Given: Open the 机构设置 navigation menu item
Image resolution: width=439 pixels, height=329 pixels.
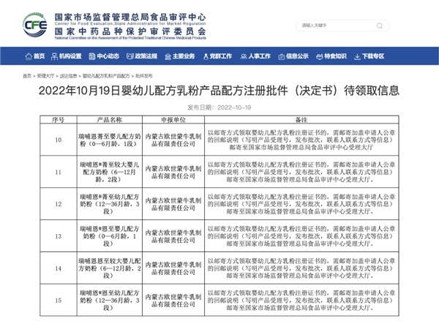Looking at the screenshot, I should [x=70, y=56].
